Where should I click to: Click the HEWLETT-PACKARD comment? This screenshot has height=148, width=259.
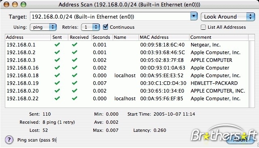click(x=214, y=83)
